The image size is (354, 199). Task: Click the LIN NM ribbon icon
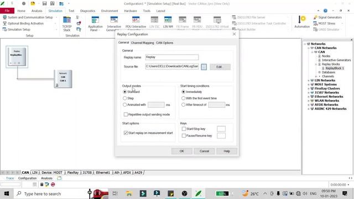click(x=168, y=22)
